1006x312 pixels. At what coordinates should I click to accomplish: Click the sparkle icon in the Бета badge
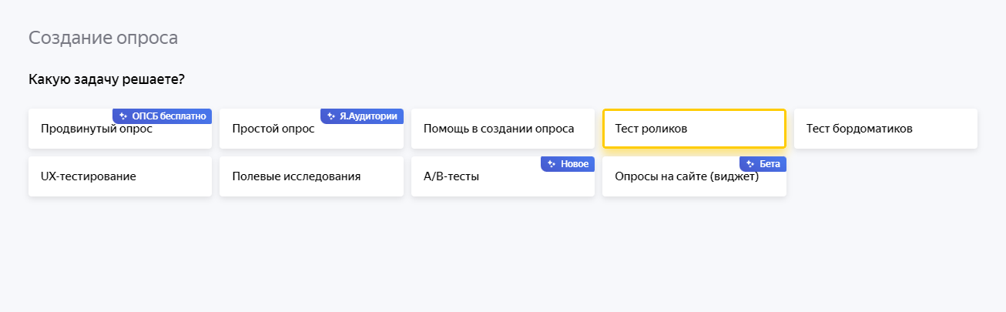click(750, 164)
